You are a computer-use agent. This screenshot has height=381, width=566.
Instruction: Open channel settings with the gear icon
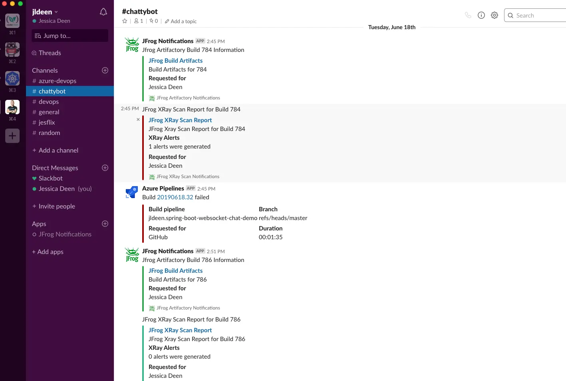(494, 15)
